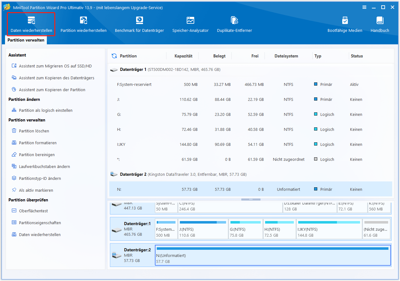
Task: Click Datenträger:1 disk icon in disk map
Action: click(116, 230)
